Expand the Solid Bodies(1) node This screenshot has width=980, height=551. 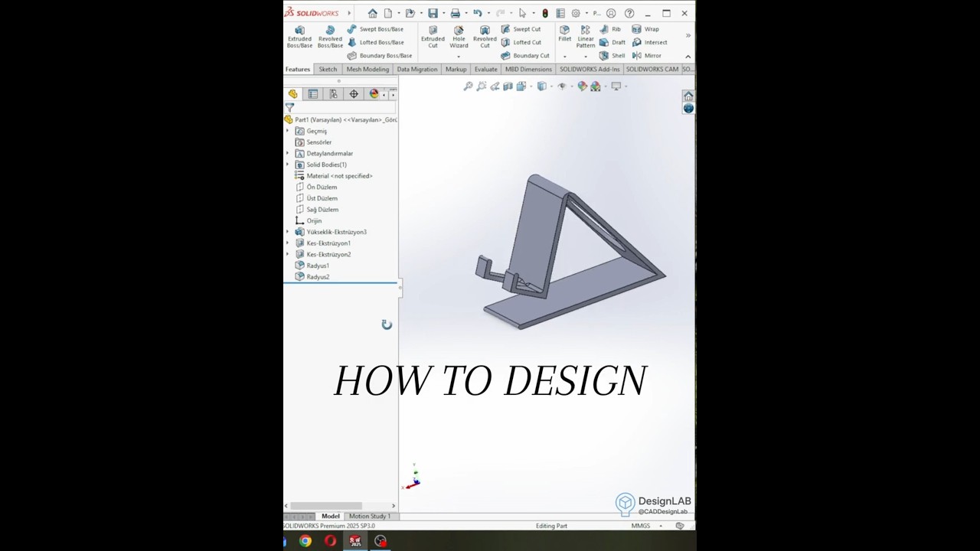tap(288, 165)
